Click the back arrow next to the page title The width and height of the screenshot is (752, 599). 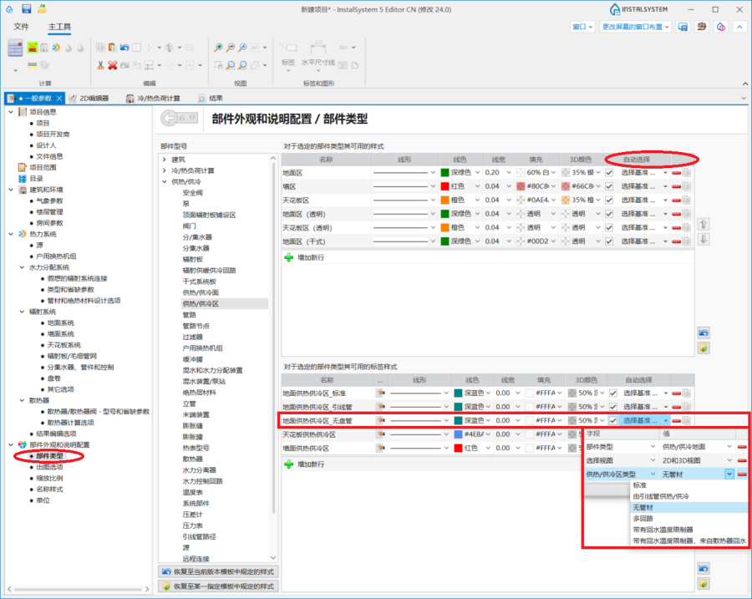click(x=170, y=118)
